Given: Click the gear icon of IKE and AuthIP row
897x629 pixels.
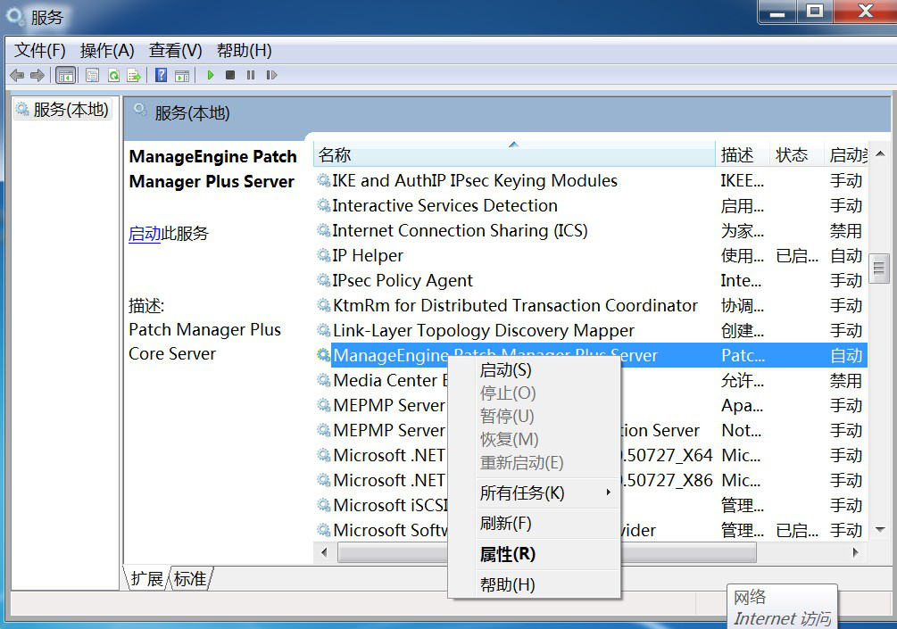Looking at the screenshot, I should click(x=324, y=181).
